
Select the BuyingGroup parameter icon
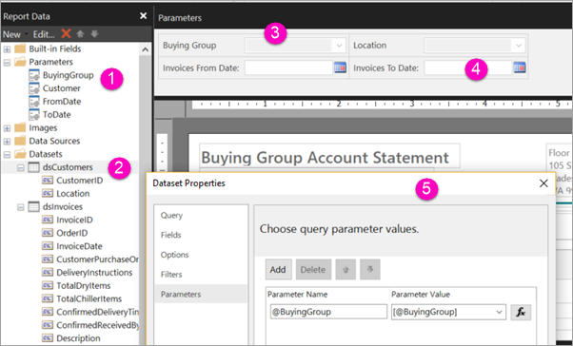pyautogui.click(x=34, y=75)
